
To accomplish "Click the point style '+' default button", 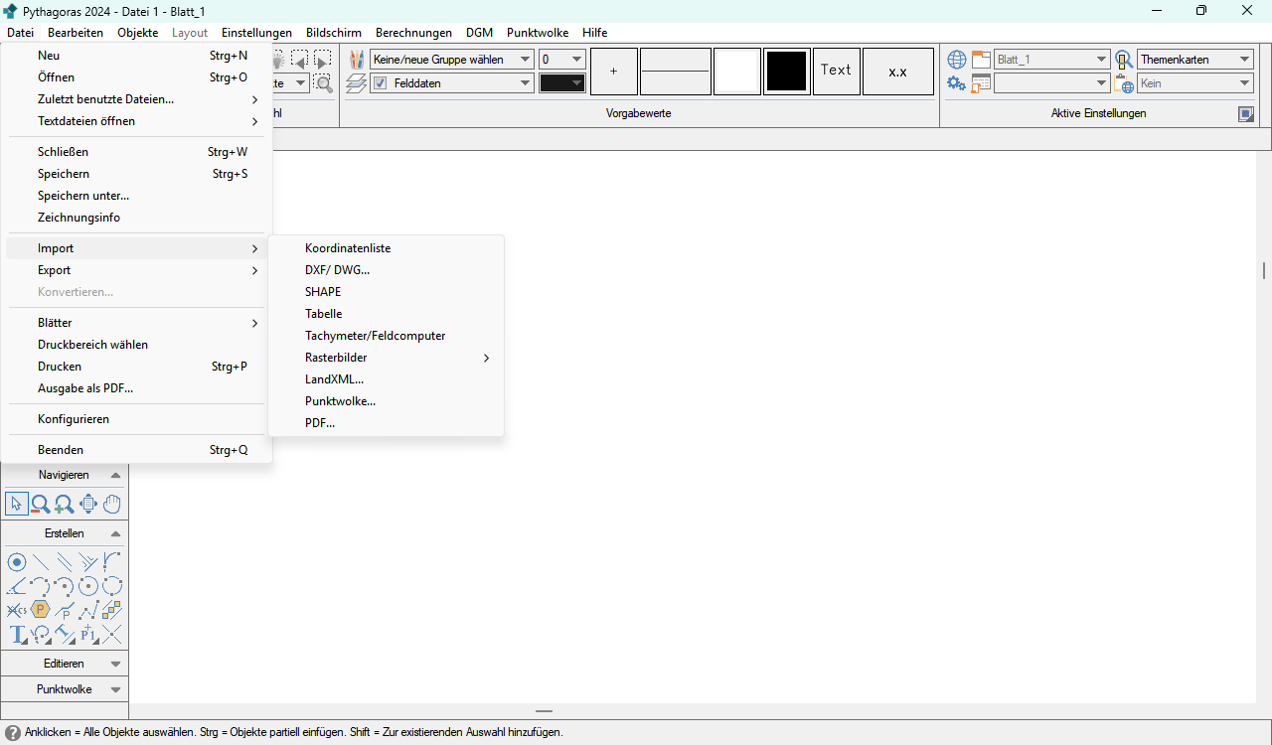I will pyautogui.click(x=614, y=72).
